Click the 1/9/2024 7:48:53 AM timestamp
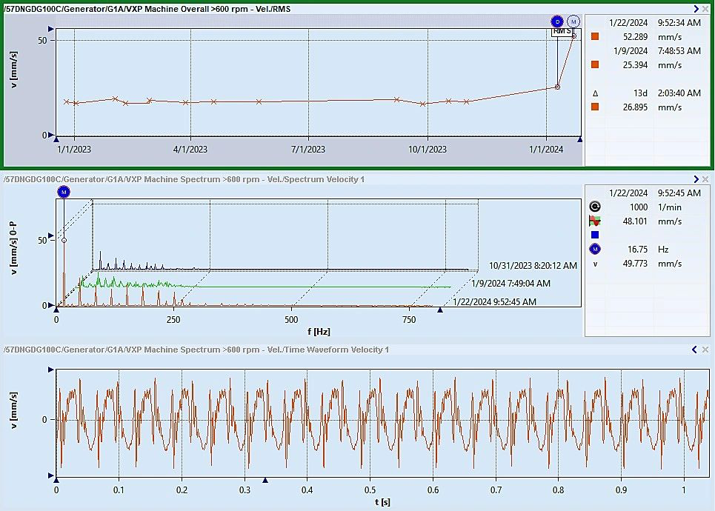Image resolution: width=715 pixels, height=511 pixels. click(x=657, y=51)
